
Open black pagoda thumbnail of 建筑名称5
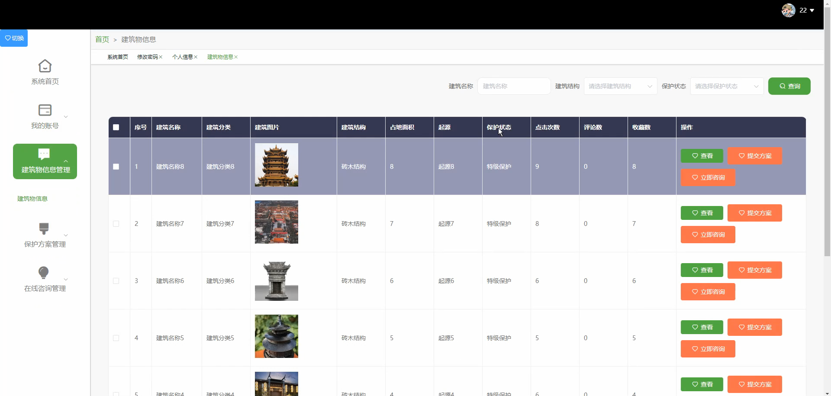tap(277, 336)
